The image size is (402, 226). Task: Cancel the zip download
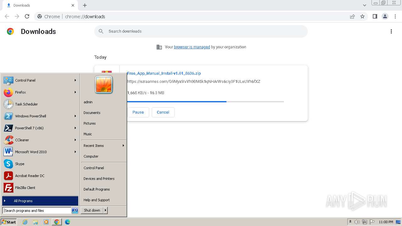click(x=163, y=112)
